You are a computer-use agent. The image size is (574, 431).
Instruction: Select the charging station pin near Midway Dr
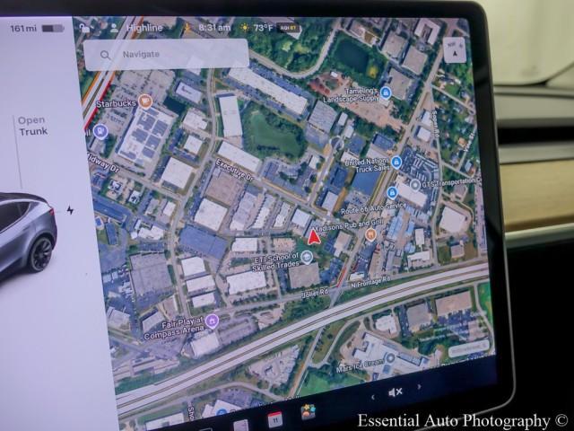click(100, 131)
